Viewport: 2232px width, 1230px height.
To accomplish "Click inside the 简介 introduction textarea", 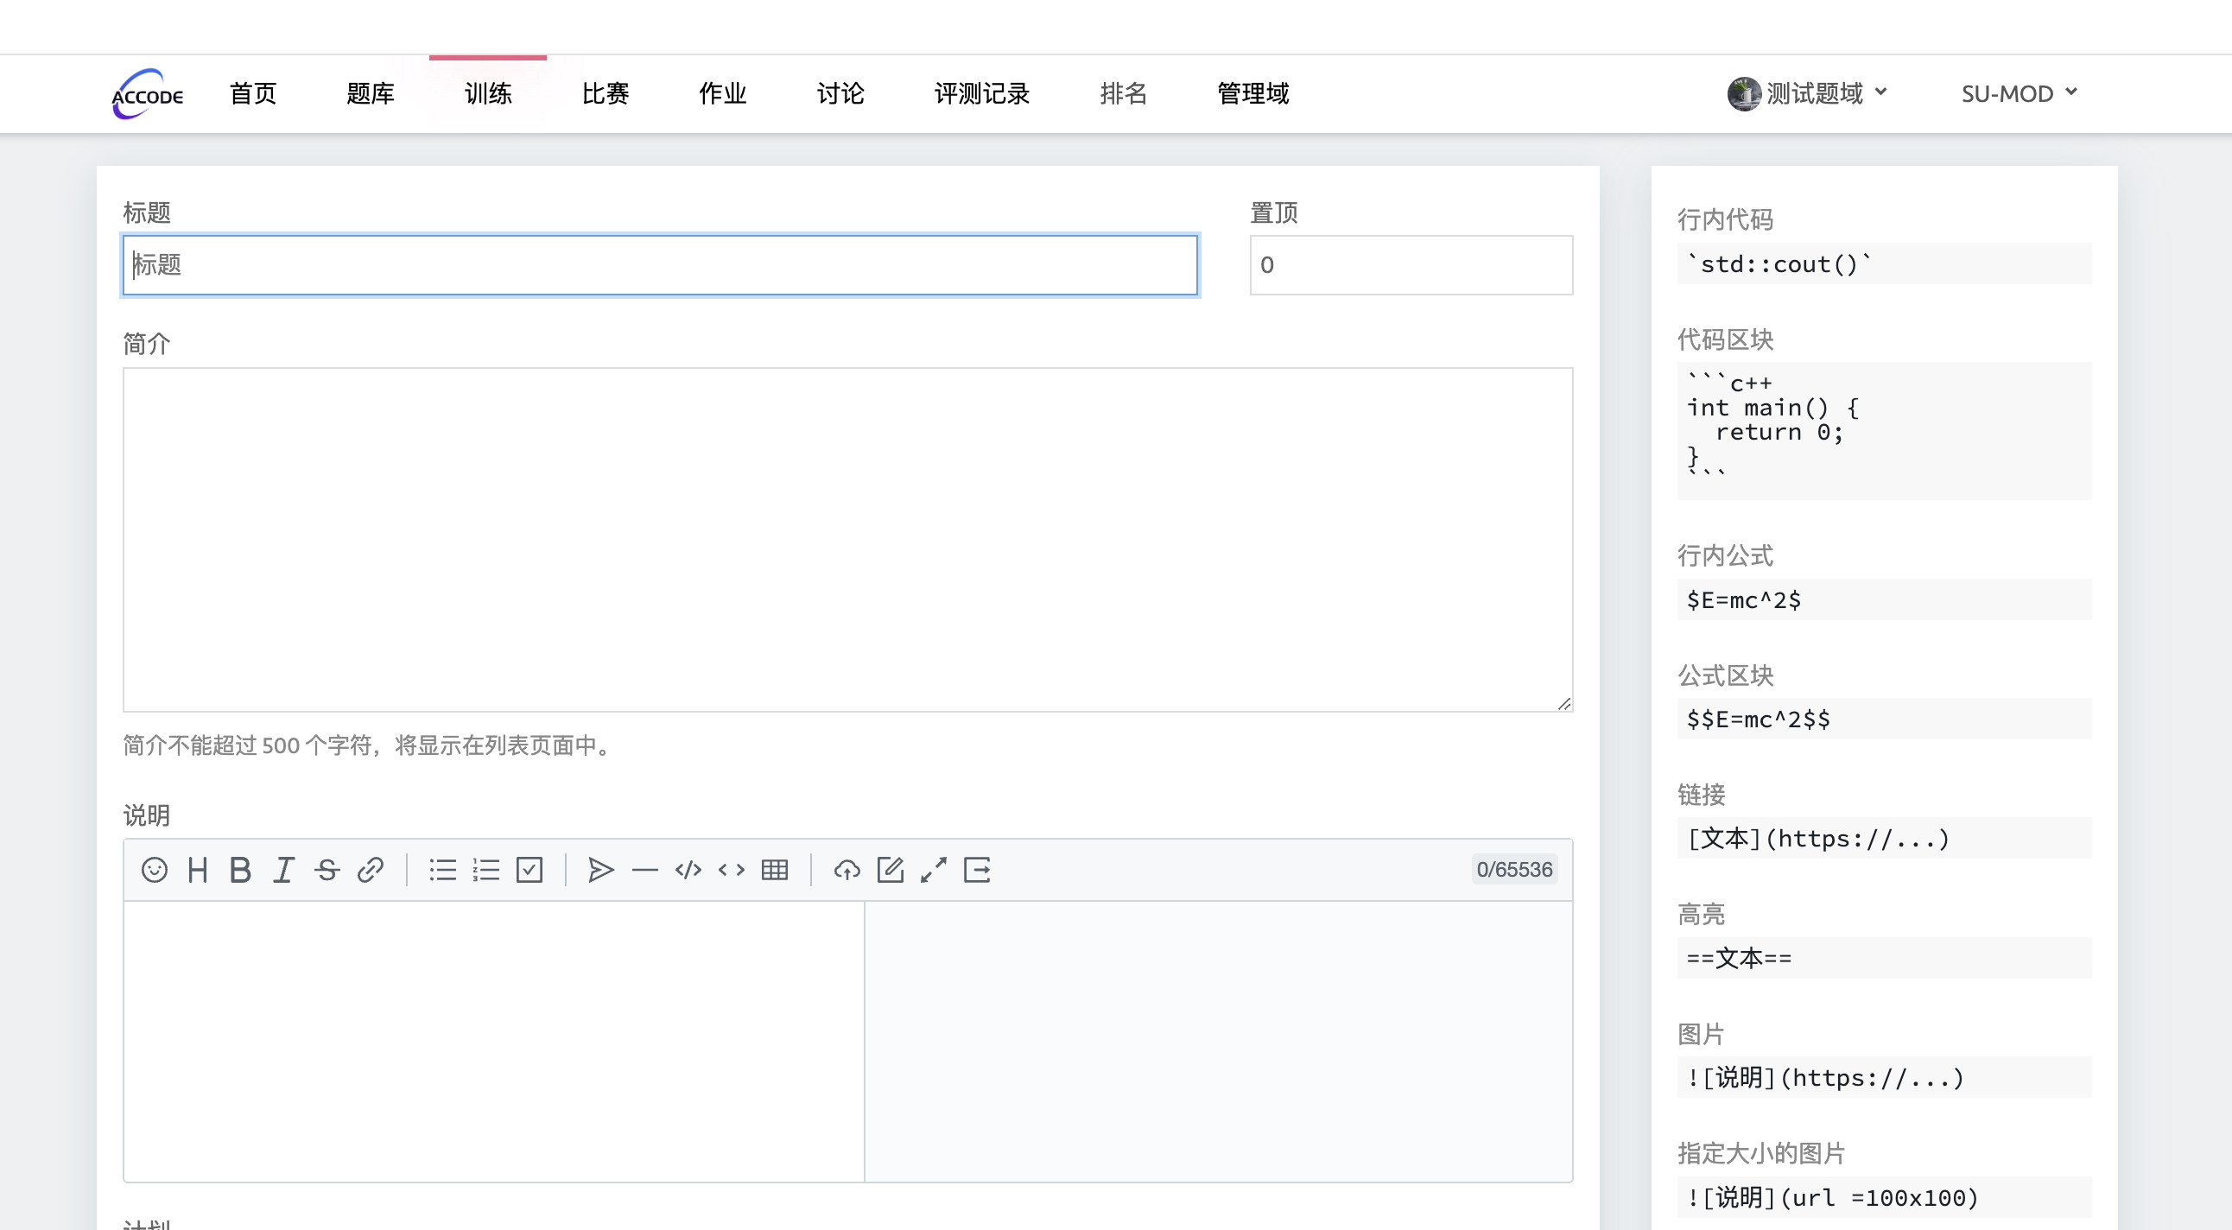I will pyautogui.click(x=847, y=540).
